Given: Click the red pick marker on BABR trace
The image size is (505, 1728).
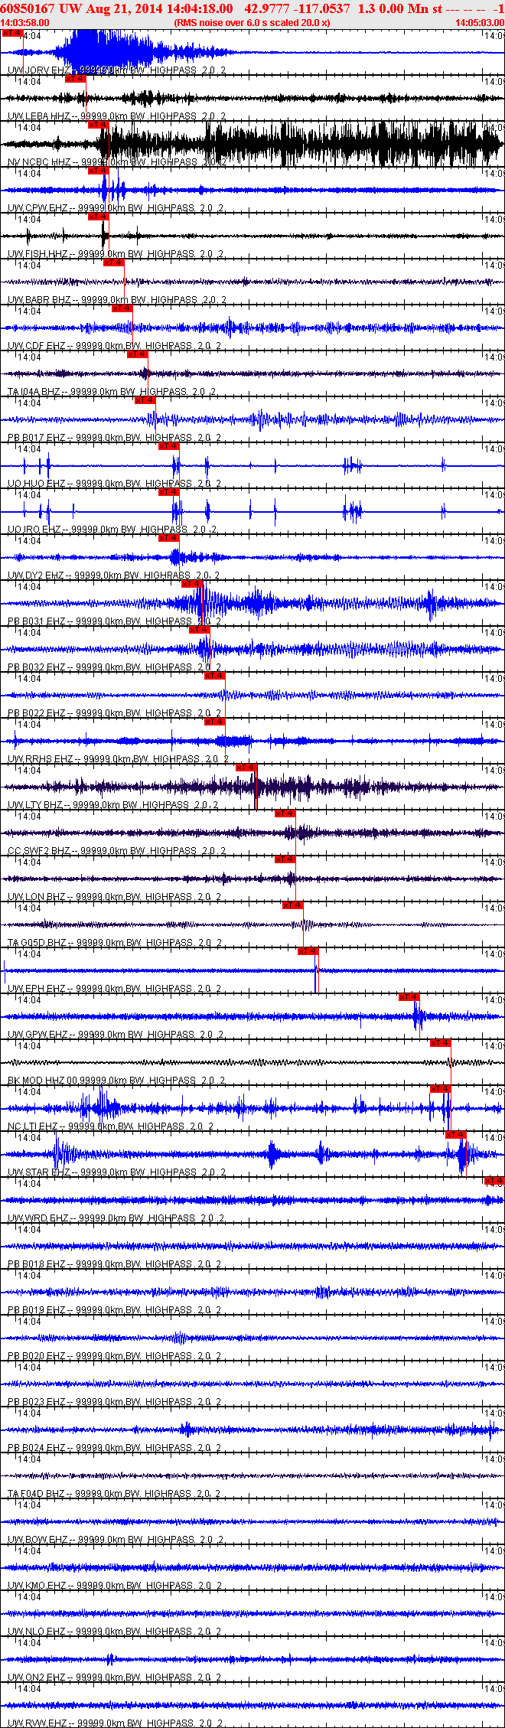Looking at the screenshot, I should tap(114, 262).
